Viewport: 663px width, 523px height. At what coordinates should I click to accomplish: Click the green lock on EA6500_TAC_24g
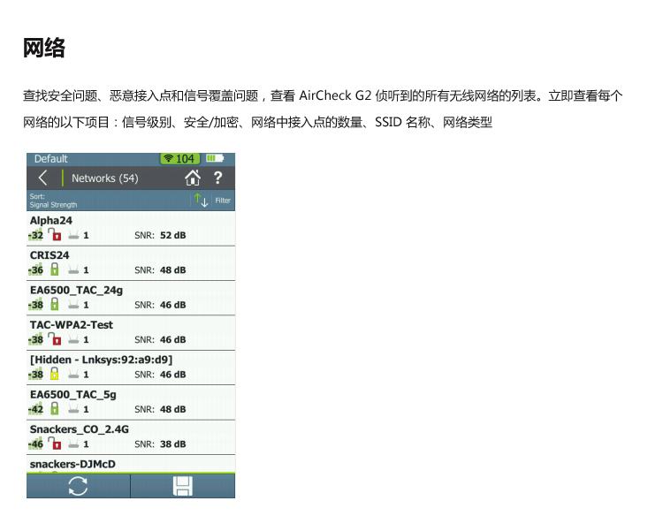[x=55, y=303]
